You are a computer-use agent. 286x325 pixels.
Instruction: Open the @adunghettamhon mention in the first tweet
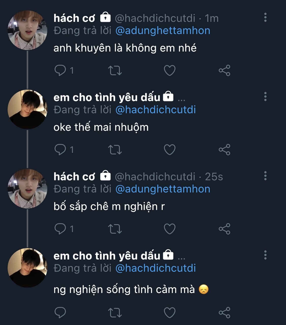(x=163, y=31)
